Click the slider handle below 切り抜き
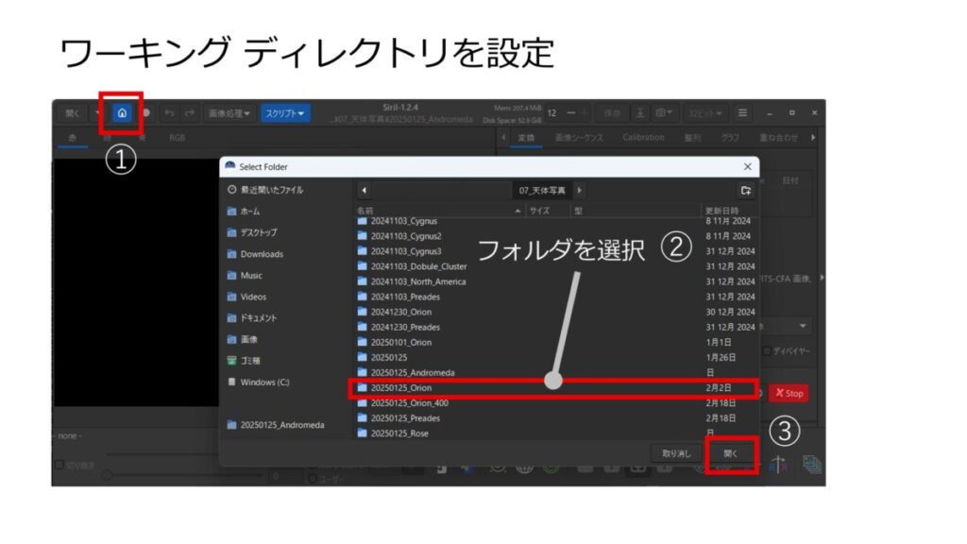This screenshot has width=967, height=544. pyautogui.click(x=107, y=474)
